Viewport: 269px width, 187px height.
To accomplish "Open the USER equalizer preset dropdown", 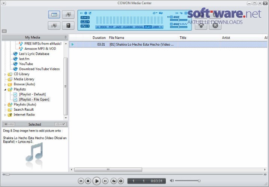I will click(157, 27).
